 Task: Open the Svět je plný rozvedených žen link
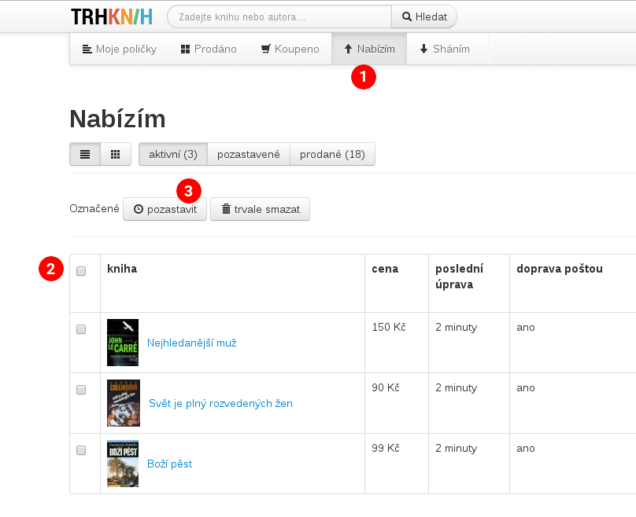coord(220,403)
